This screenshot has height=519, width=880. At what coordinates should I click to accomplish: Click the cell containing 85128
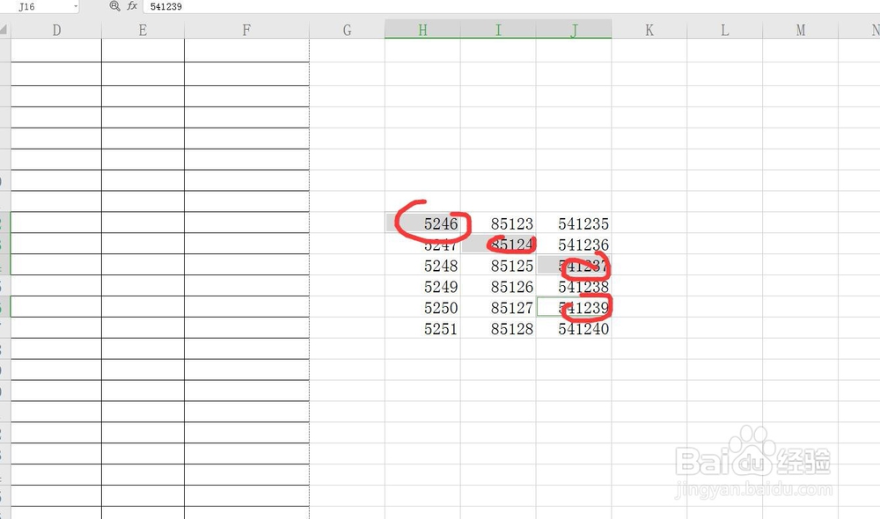pyautogui.click(x=498, y=327)
